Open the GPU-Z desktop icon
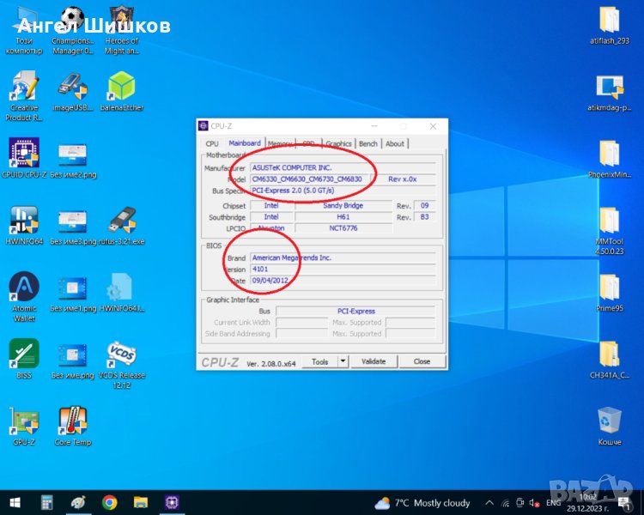This screenshot has height=515, width=644. point(24,421)
